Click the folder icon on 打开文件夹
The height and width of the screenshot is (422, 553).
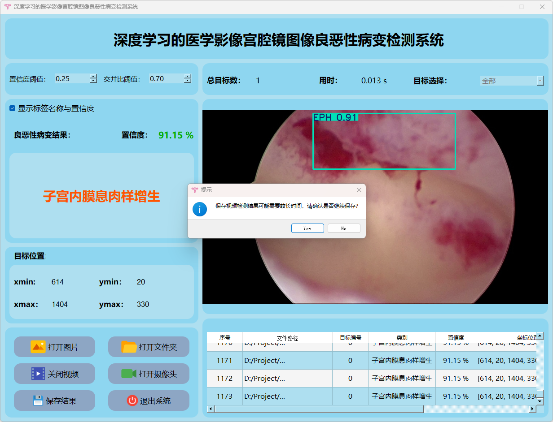pyautogui.click(x=129, y=347)
